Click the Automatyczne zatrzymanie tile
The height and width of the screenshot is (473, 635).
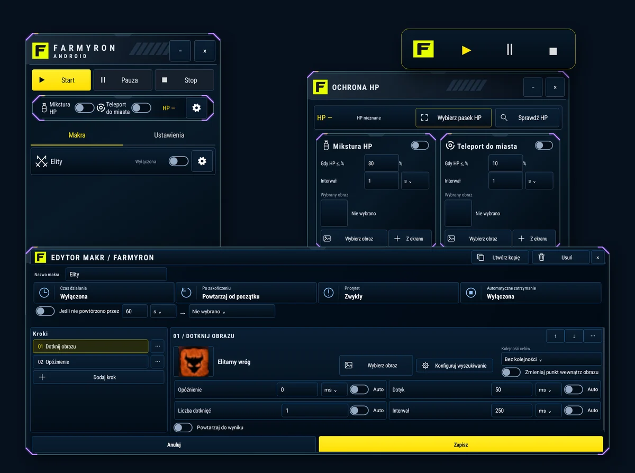(x=531, y=293)
